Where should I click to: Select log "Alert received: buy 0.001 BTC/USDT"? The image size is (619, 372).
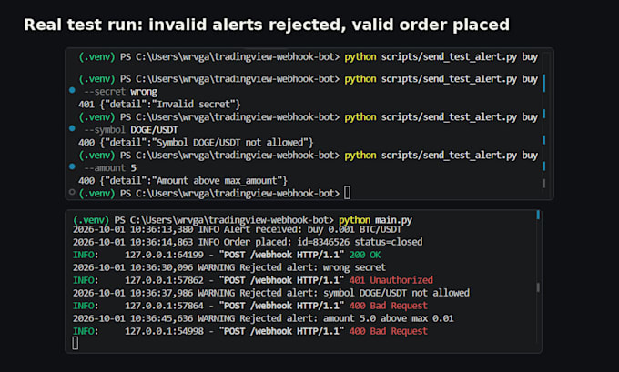312,229
